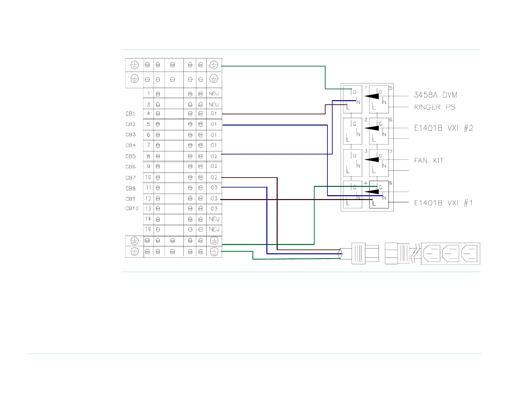Click the CB2 circuit breaker label
509x393 pixels.
[130, 124]
